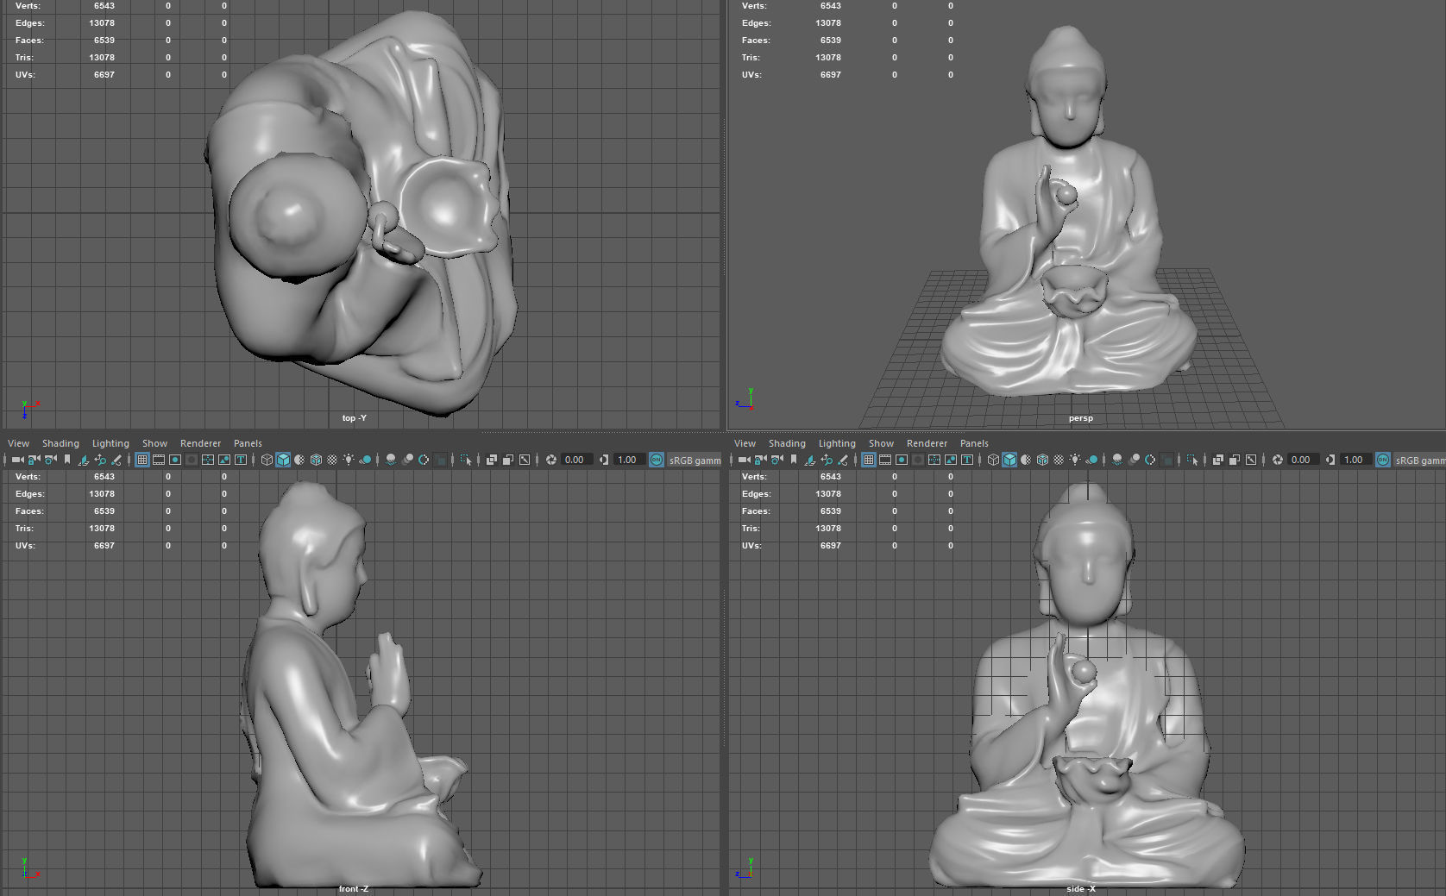Open Renderer menu of front -Z panel
This screenshot has height=896, width=1446.
[200, 443]
